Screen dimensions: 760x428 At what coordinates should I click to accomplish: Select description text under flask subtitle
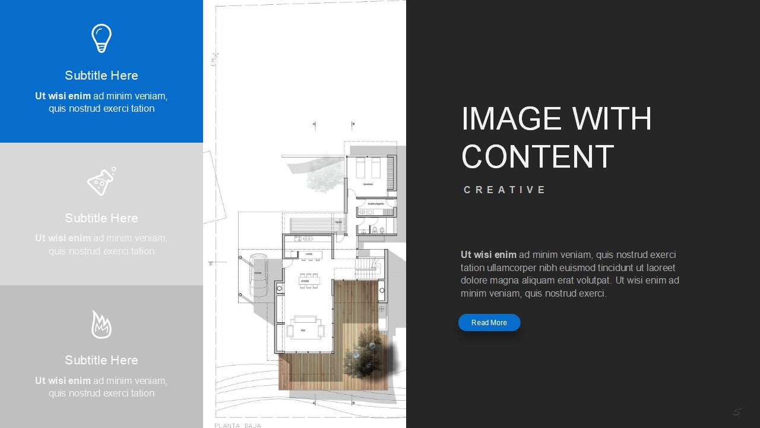[102, 244]
